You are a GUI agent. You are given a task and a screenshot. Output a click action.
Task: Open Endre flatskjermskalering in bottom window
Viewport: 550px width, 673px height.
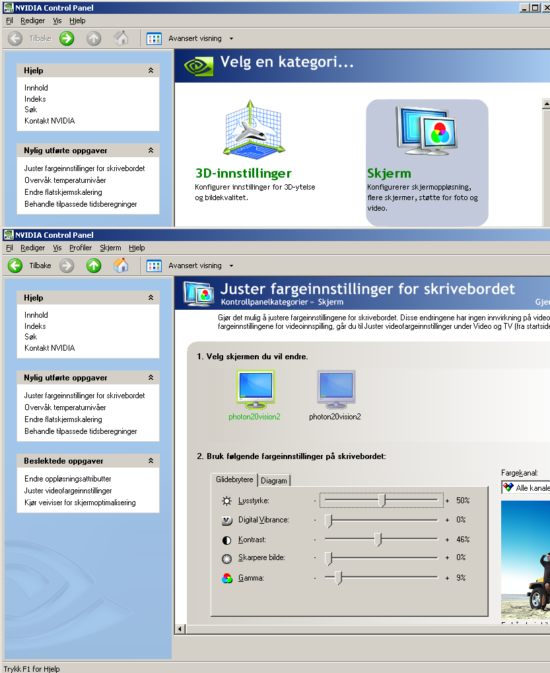[63, 419]
